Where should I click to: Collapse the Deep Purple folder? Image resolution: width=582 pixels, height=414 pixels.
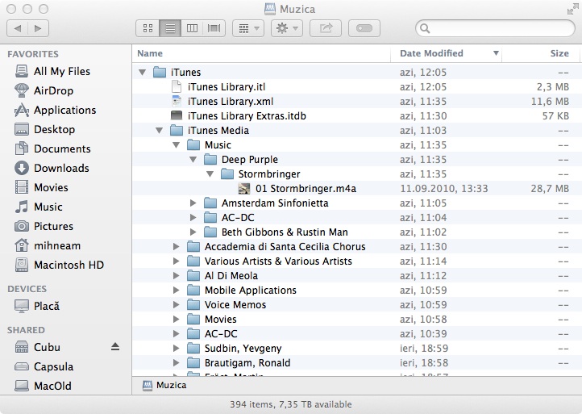(x=193, y=160)
